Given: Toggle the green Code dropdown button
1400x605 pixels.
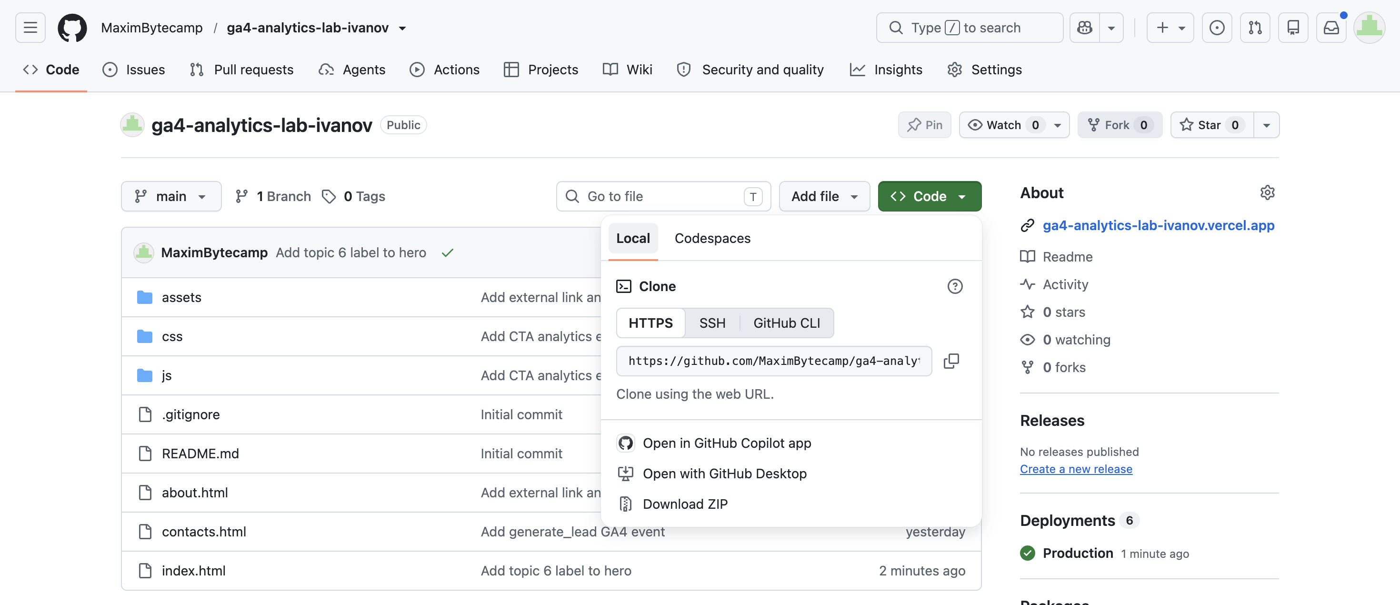Looking at the screenshot, I should (930, 196).
